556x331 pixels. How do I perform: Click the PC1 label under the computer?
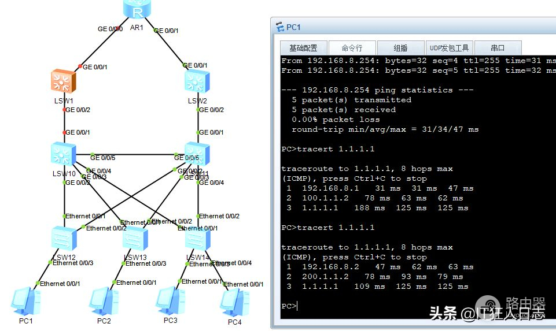pyautogui.click(x=26, y=321)
